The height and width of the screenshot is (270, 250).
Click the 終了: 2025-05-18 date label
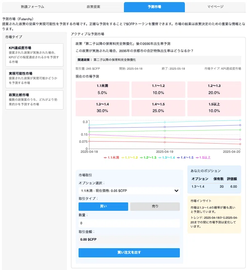click(x=174, y=69)
